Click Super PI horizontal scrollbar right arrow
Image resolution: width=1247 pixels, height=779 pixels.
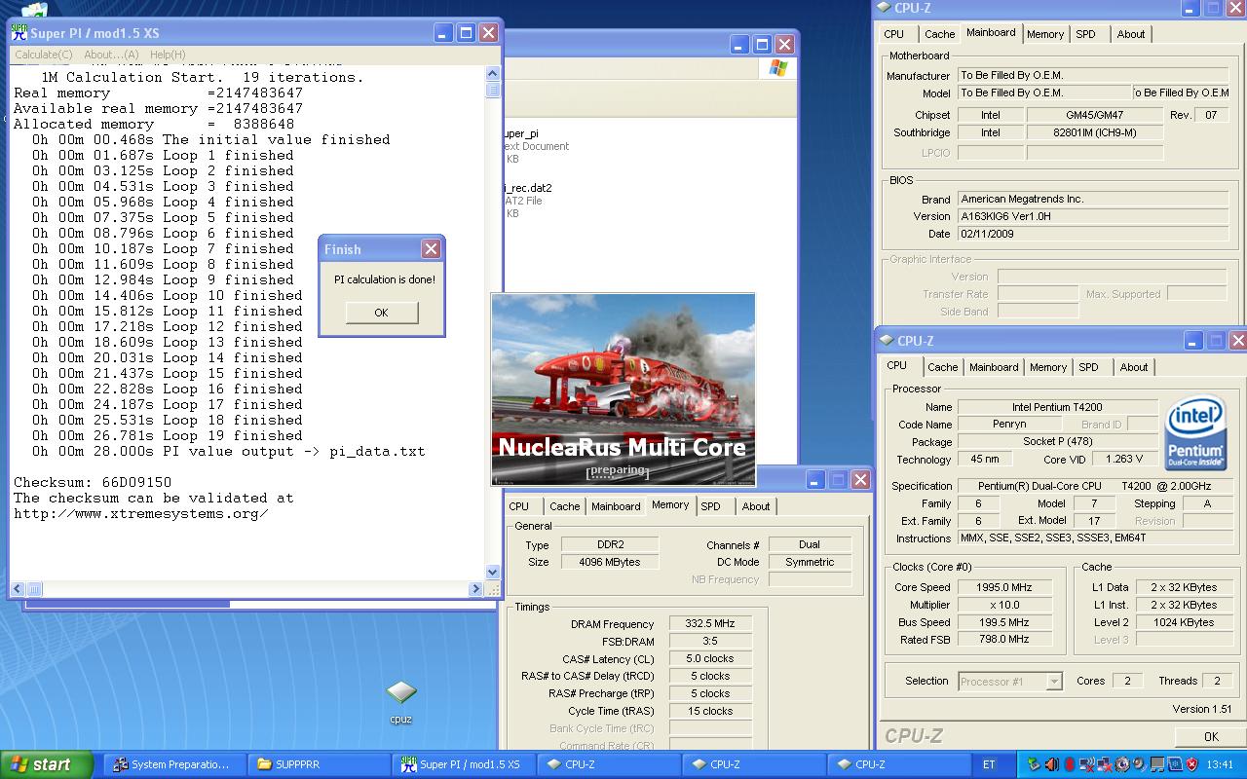475,588
